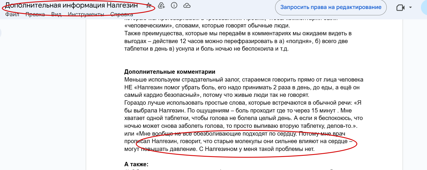Click the move-to-folder Drive icon

(161, 5)
